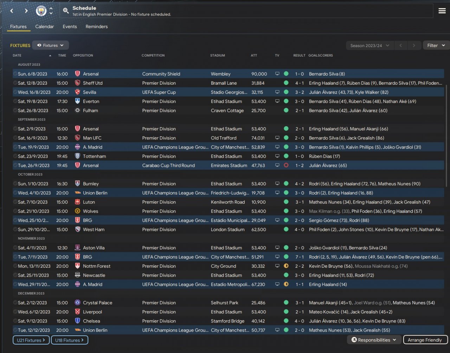Viewport: 450px width, 353px height.
Task: Click the Arrange Friendly button
Action: coord(425,340)
